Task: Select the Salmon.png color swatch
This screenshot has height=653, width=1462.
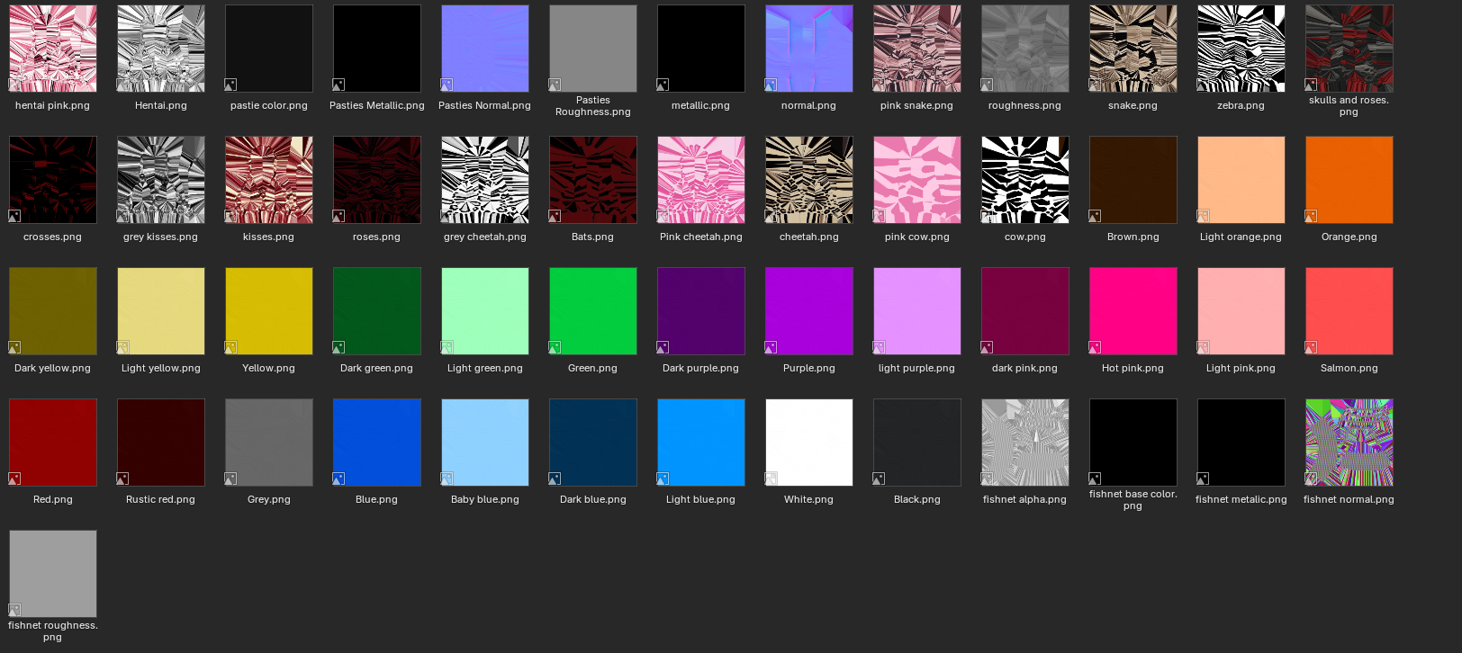Action: pyautogui.click(x=1349, y=311)
